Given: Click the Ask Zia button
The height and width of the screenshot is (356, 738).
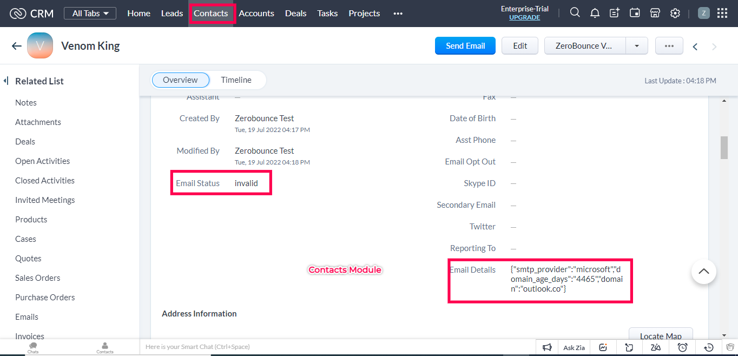Looking at the screenshot, I should (574, 347).
